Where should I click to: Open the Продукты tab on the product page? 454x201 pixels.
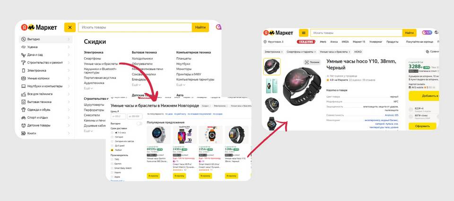point(393,42)
